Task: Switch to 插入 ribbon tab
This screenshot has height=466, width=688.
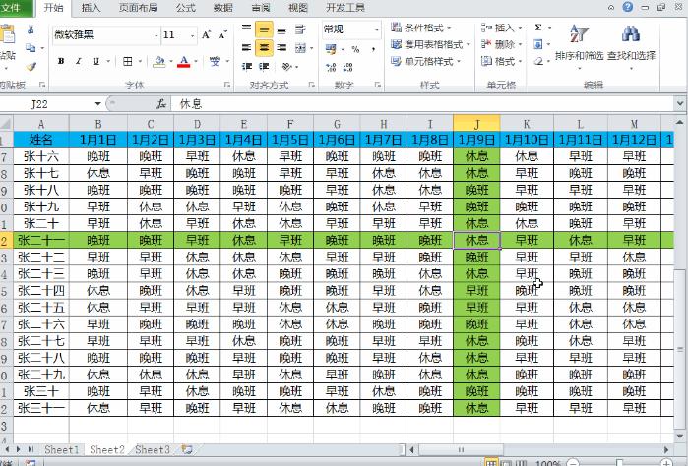Action: pos(92,8)
